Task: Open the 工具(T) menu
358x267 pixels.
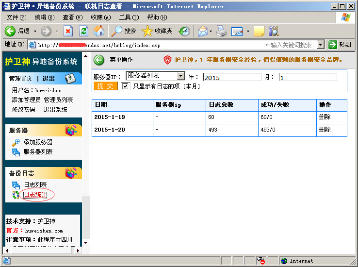Action: coord(129,17)
